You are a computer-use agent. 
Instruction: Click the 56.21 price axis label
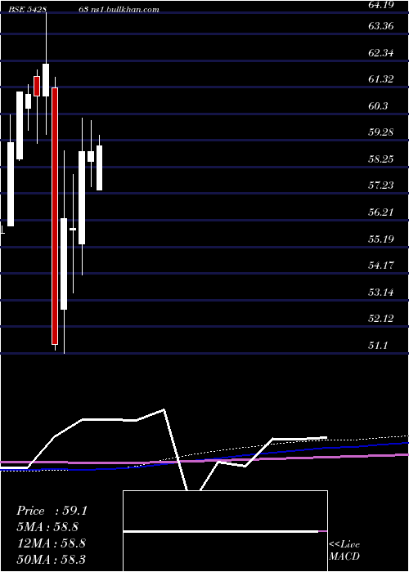381,212
